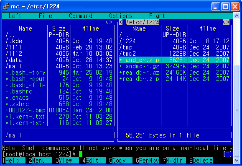Click the command prompt input line
The image size is (242, 166).
tap(117, 154)
